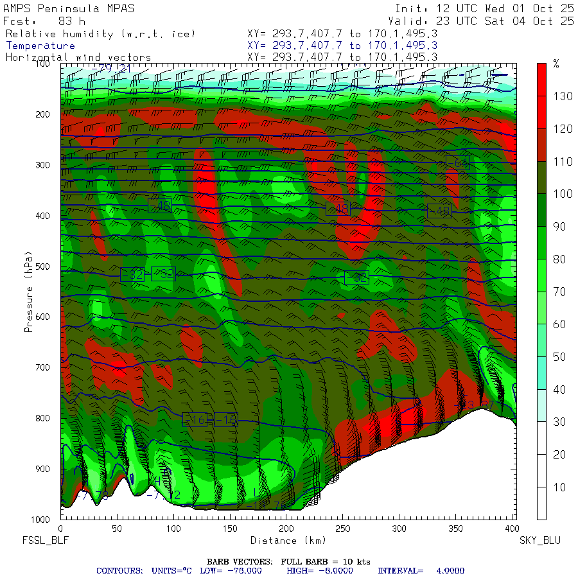Pick the dark green colorbar segment between 90 and 100
Image resolution: width=578 pixels, height=578 pixels.
click(541, 210)
